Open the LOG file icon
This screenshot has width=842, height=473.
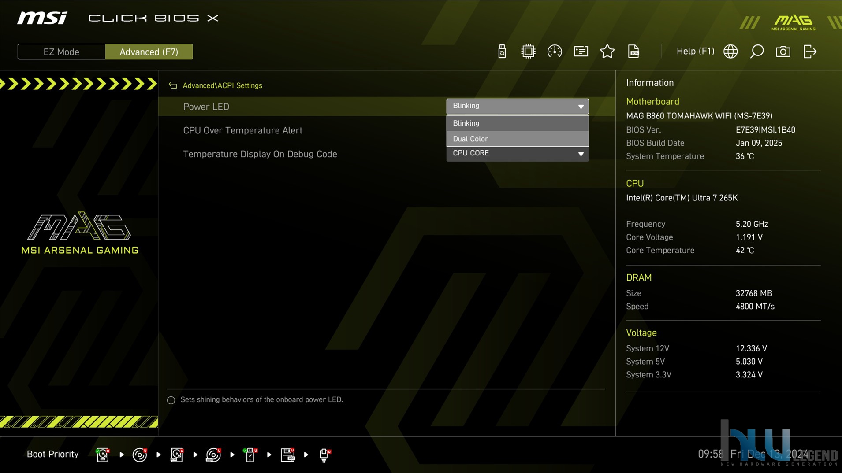point(633,52)
